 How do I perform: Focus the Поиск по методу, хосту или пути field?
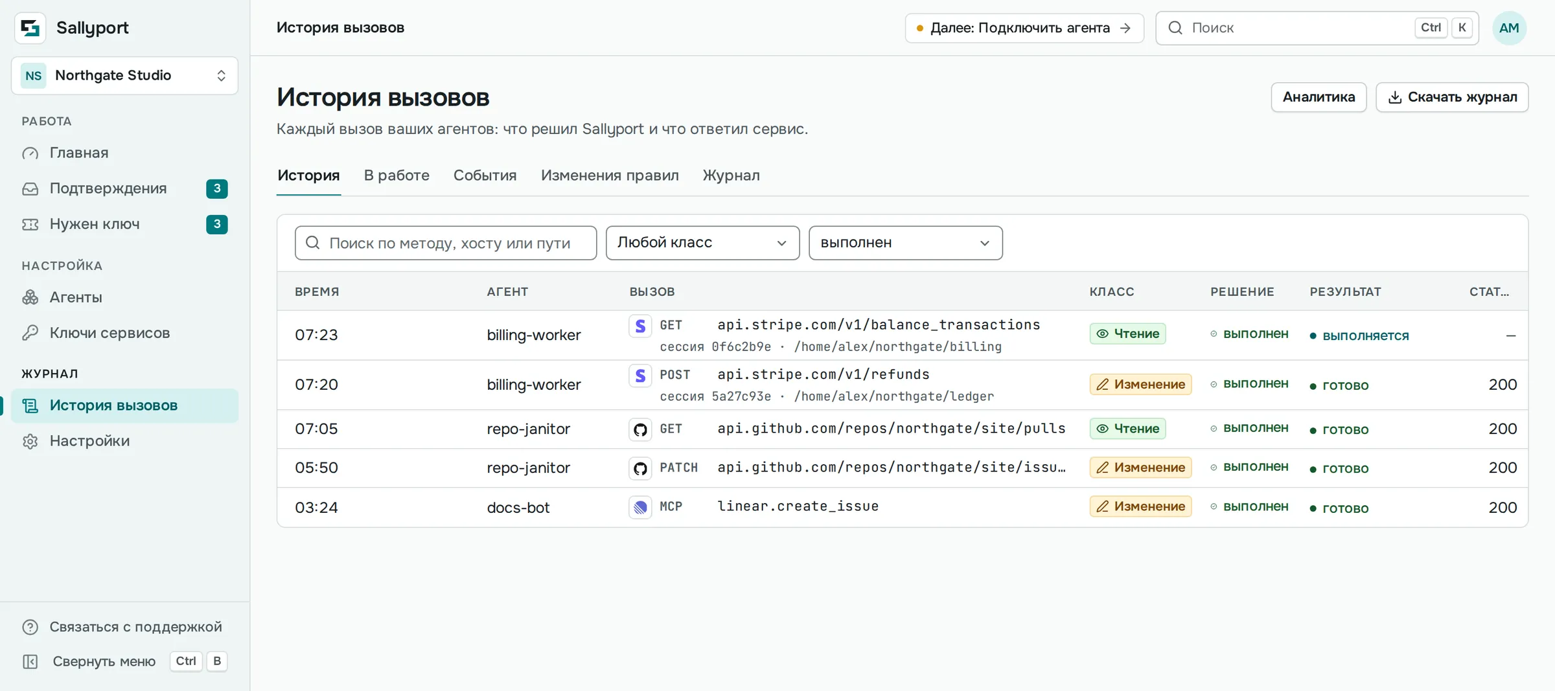(446, 243)
